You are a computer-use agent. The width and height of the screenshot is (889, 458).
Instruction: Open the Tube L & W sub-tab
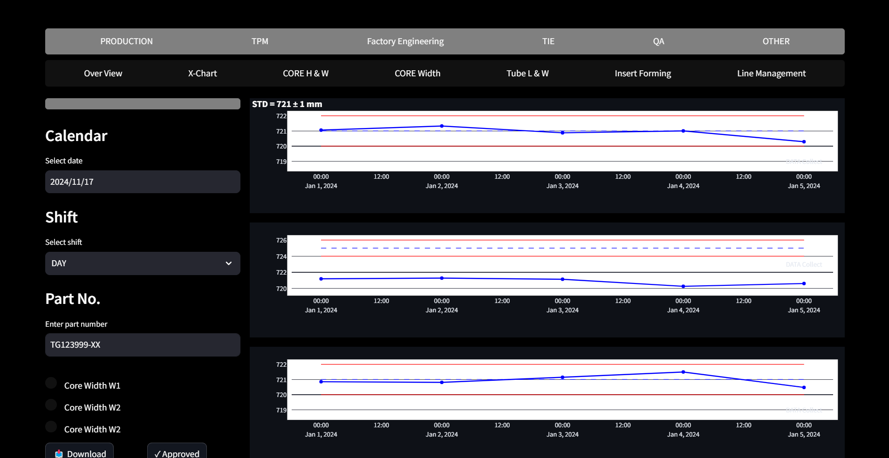527,74
